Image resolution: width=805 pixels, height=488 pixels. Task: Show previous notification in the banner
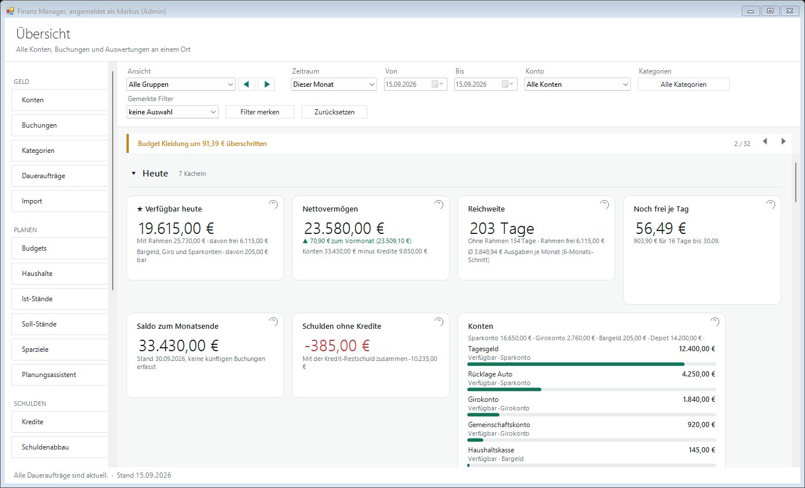tap(765, 141)
